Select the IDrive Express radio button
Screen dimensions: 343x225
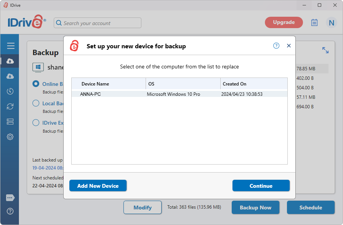36,123
